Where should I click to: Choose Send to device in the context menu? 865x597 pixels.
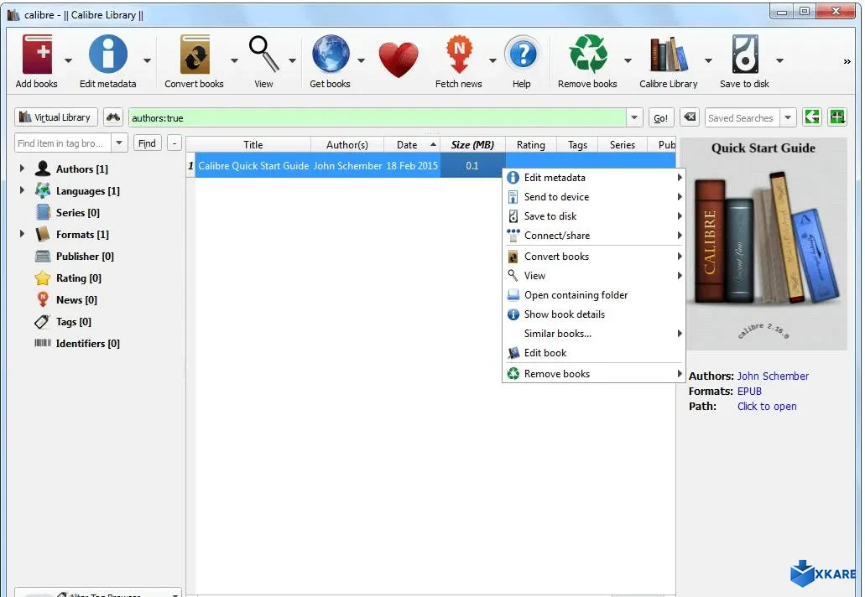click(x=593, y=197)
